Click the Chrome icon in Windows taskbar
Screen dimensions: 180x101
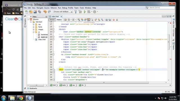[21, 98]
